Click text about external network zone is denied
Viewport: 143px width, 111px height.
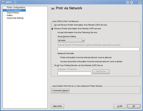(x=91, y=62)
